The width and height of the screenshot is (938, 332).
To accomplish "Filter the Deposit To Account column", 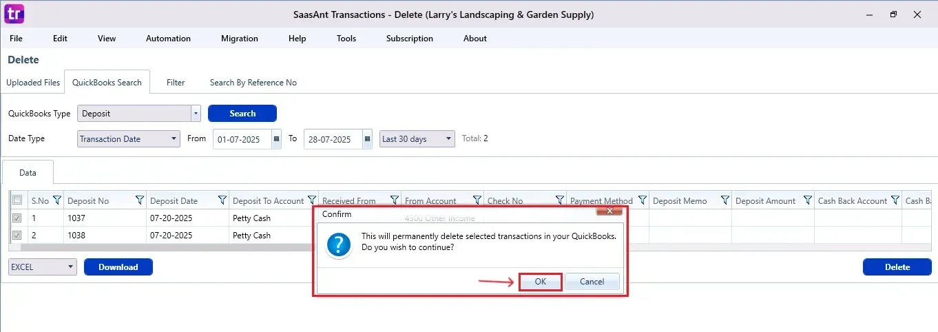I will coord(312,200).
